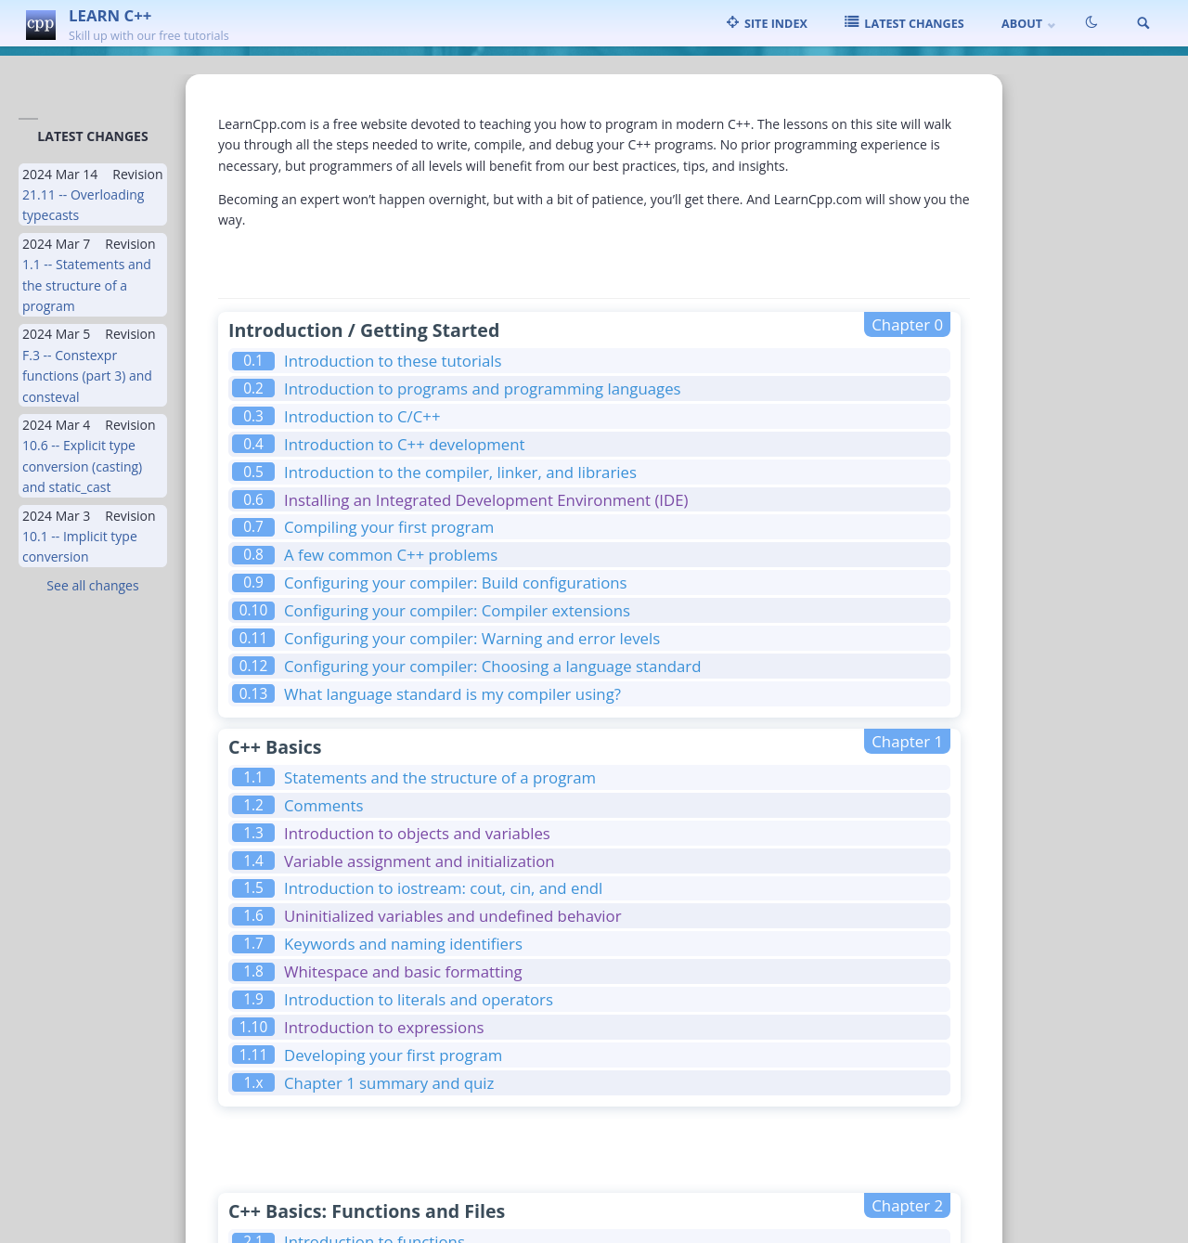Open 'Compiling your first program'
The image size is (1188, 1243).
pos(388,527)
